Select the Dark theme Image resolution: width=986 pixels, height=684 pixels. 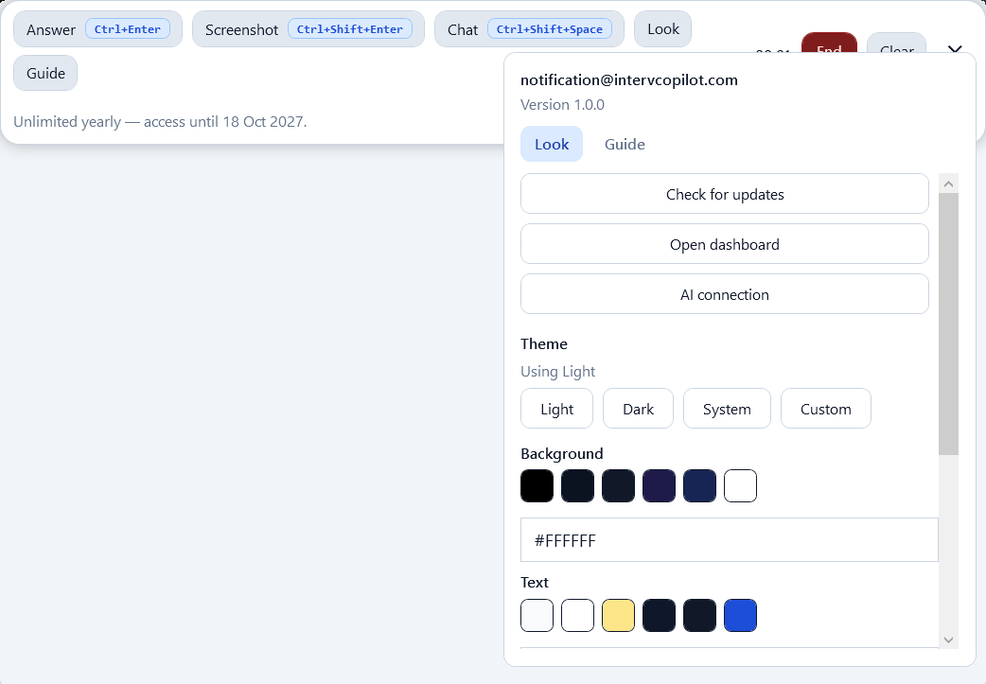coord(639,409)
